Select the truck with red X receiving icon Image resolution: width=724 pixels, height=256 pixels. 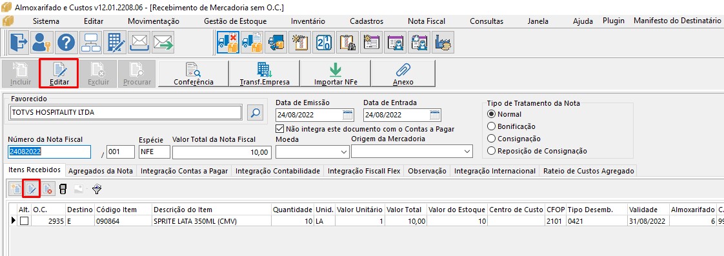pyautogui.click(x=228, y=43)
